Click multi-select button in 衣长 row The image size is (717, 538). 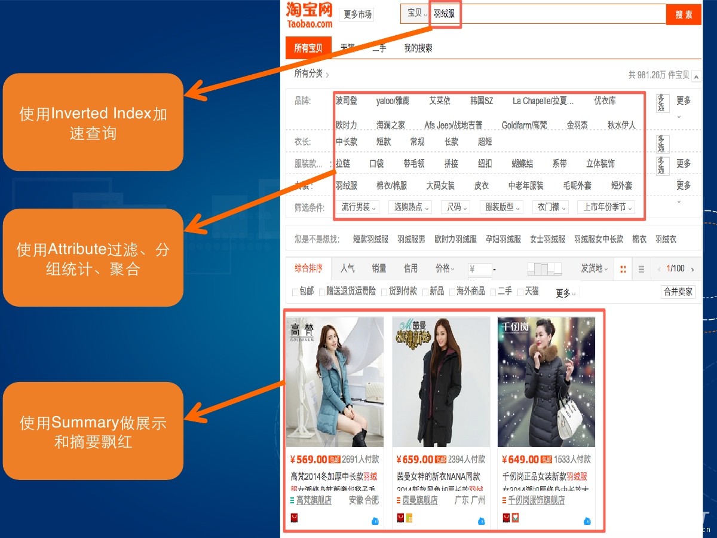(x=661, y=143)
